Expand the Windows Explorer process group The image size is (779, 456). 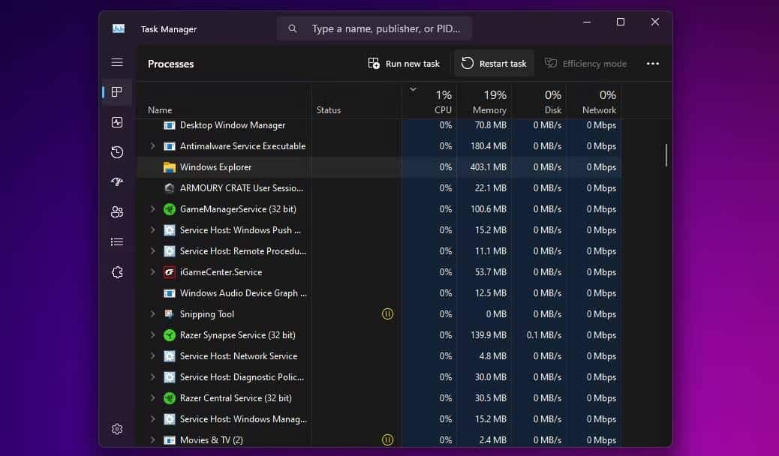click(153, 166)
